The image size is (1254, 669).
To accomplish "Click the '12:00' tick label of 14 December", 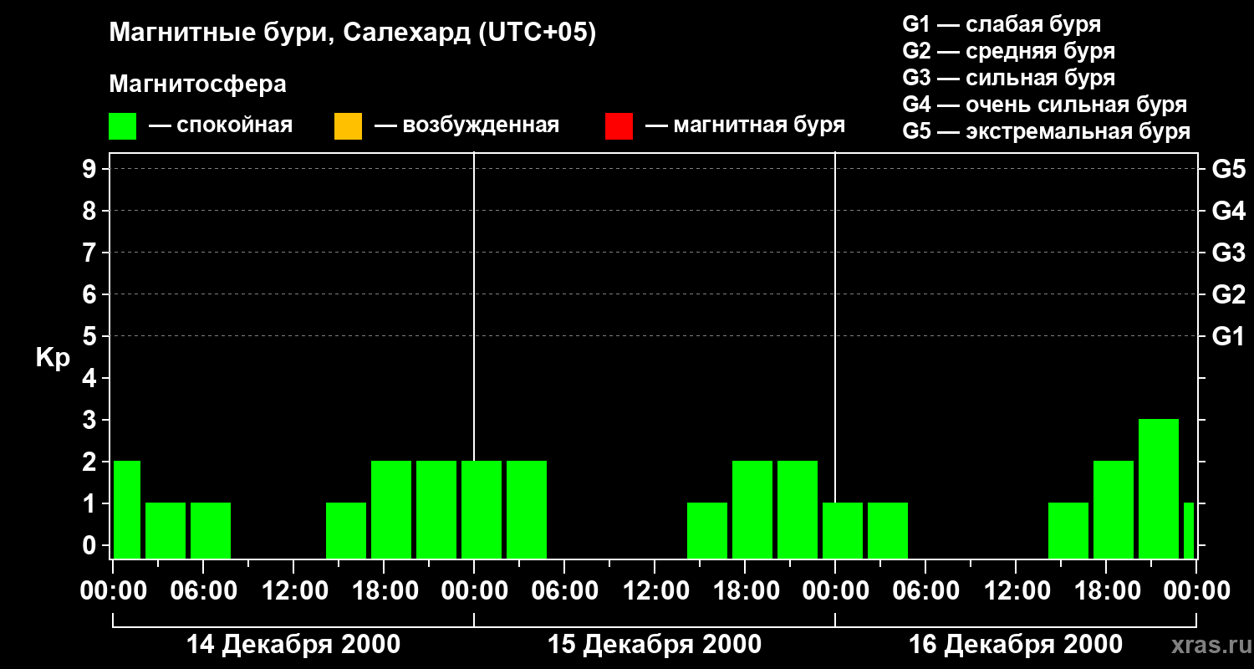I will coord(293,591).
